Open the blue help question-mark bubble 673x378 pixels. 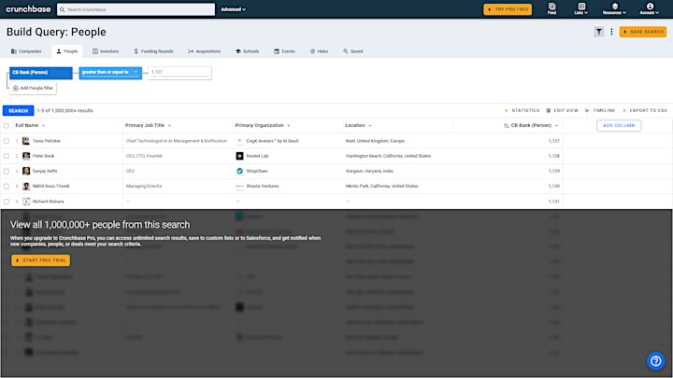coord(656,361)
